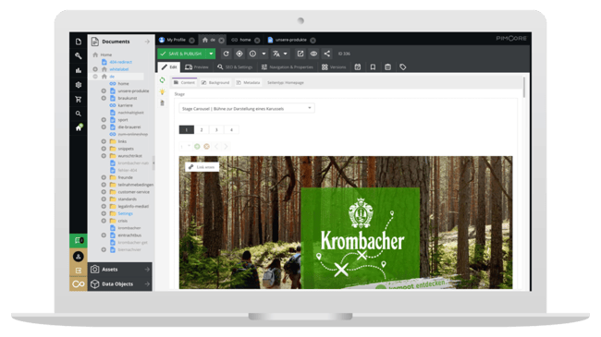Click the show-in-tree target toolbar icon

coord(239,54)
